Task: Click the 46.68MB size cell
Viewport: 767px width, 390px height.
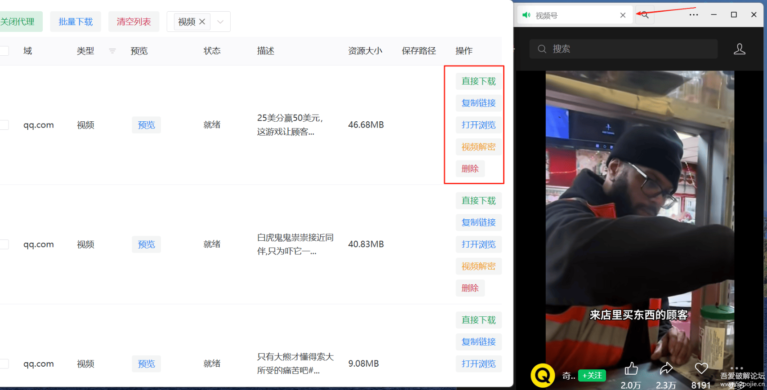Action: tap(366, 125)
